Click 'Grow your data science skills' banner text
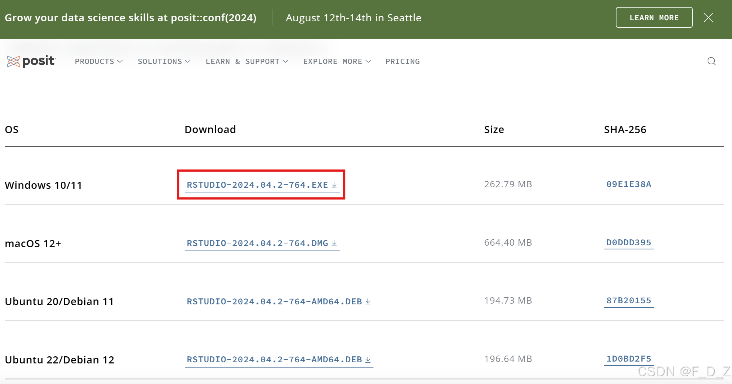This screenshot has width=732, height=384. 131,18
